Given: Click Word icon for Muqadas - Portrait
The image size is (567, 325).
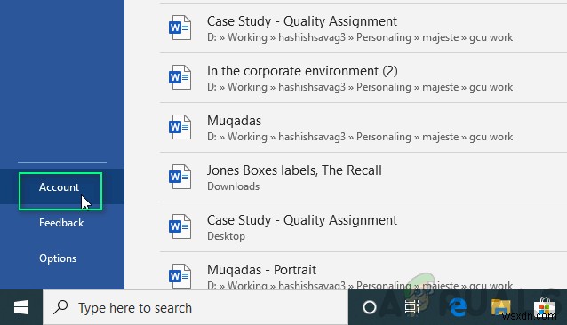Looking at the screenshot, I should coord(180,276).
